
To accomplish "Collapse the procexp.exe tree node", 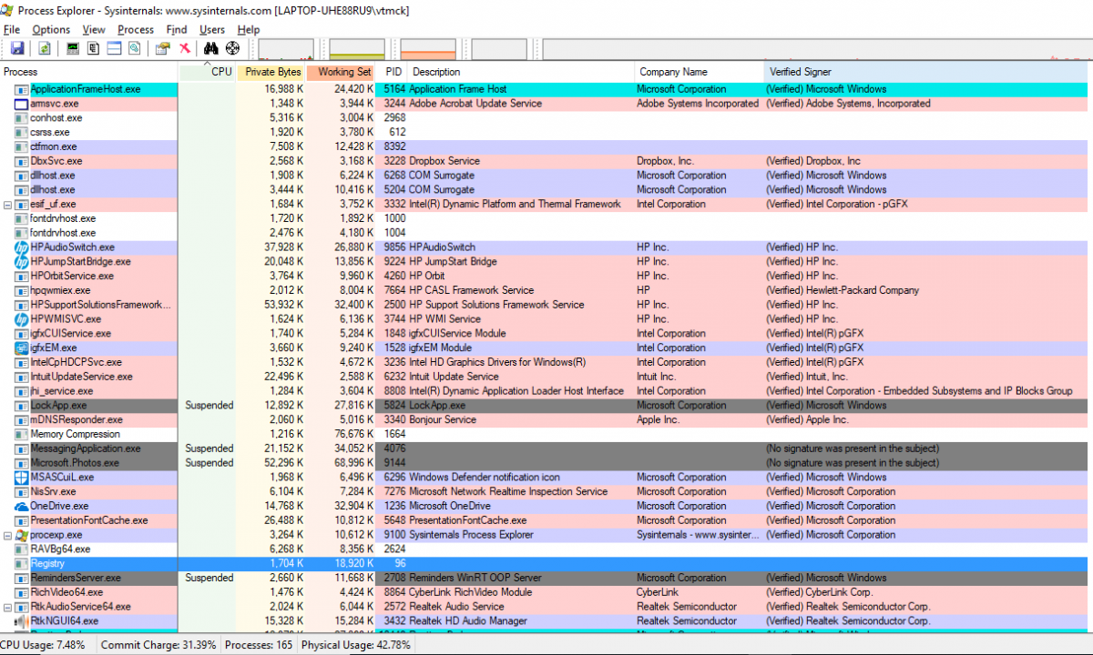I will coord(7,535).
